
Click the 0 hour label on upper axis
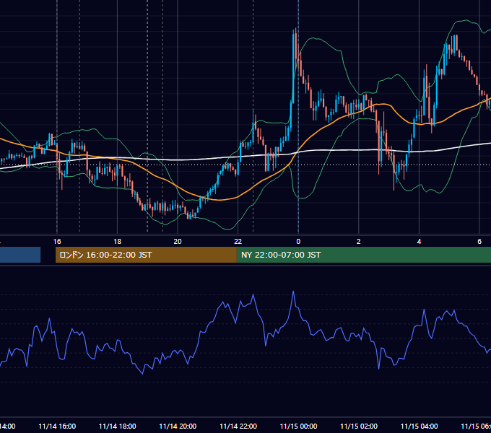coord(298,241)
